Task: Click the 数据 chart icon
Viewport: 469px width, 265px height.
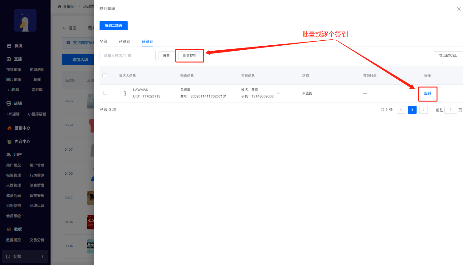Action: point(9,229)
